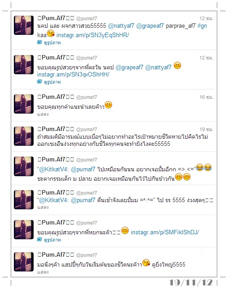Image resolution: width=228 pixels, height=288 pixels.
Task: Click the photo icon in second tweet
Action: click(x=39, y=82)
